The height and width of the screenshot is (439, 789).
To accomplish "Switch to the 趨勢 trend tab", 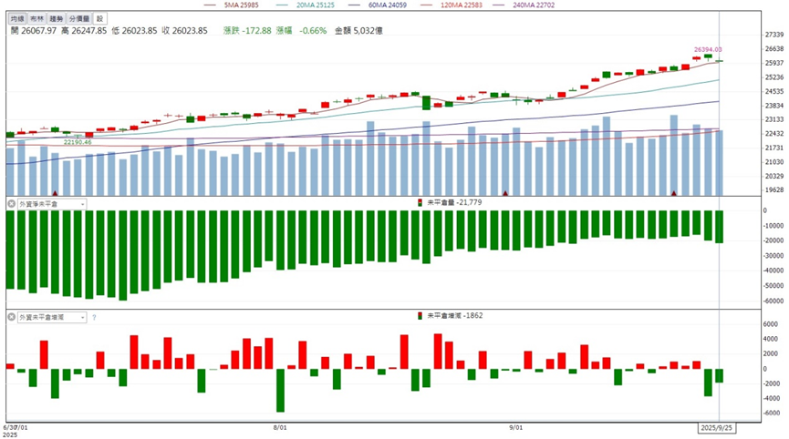I will coord(57,18).
